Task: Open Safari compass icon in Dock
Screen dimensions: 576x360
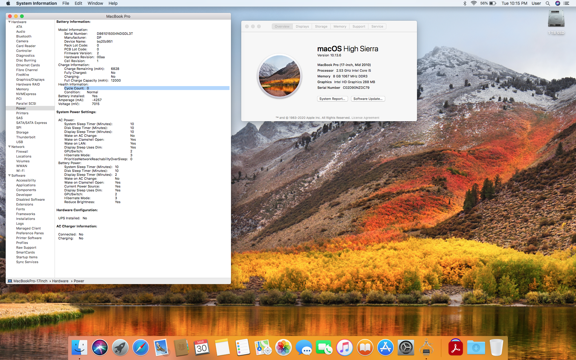Action: (141, 348)
